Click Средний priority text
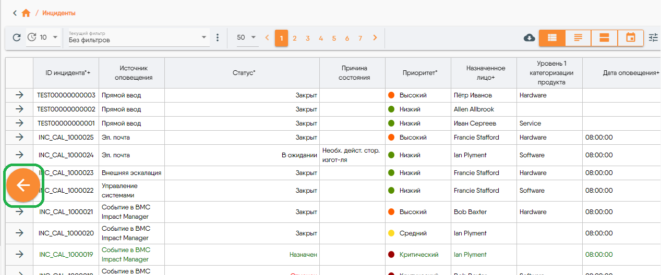 pos(413,233)
